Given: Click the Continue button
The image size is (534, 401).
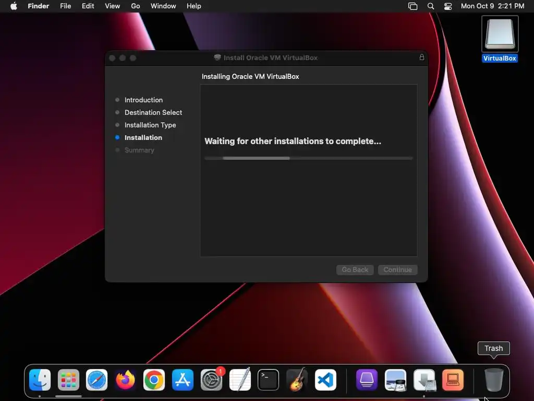Looking at the screenshot, I should point(398,270).
